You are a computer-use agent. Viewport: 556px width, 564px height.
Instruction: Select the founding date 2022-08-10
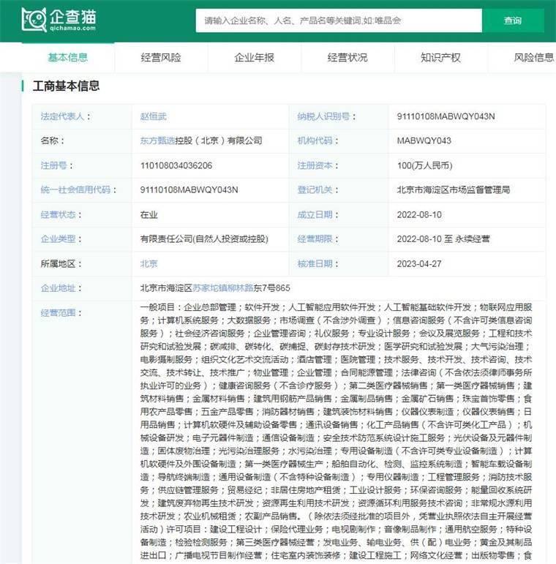click(419, 215)
